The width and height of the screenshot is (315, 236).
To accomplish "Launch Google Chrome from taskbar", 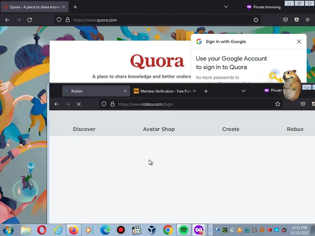I will [x=168, y=230].
